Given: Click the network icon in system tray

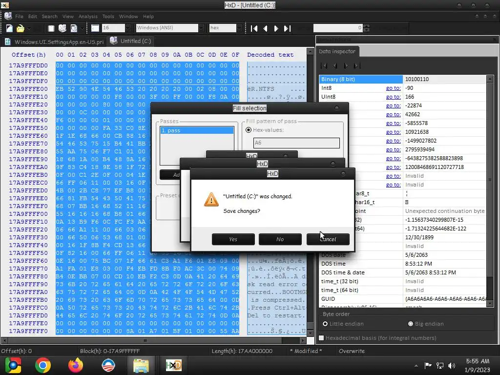Looking at the screenshot, I should [440, 366].
